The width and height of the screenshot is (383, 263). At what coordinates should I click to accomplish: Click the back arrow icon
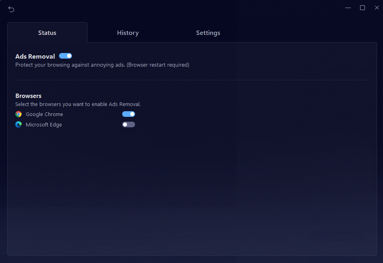point(11,9)
